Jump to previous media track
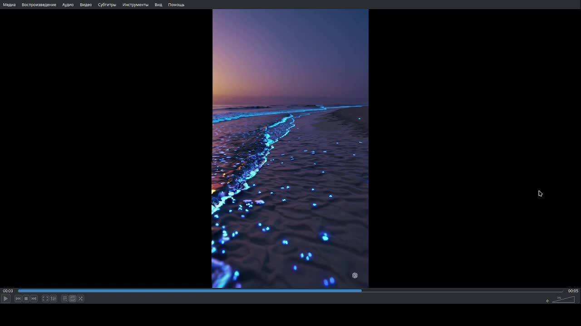Screen dimensions: 581x326 (x=18, y=298)
